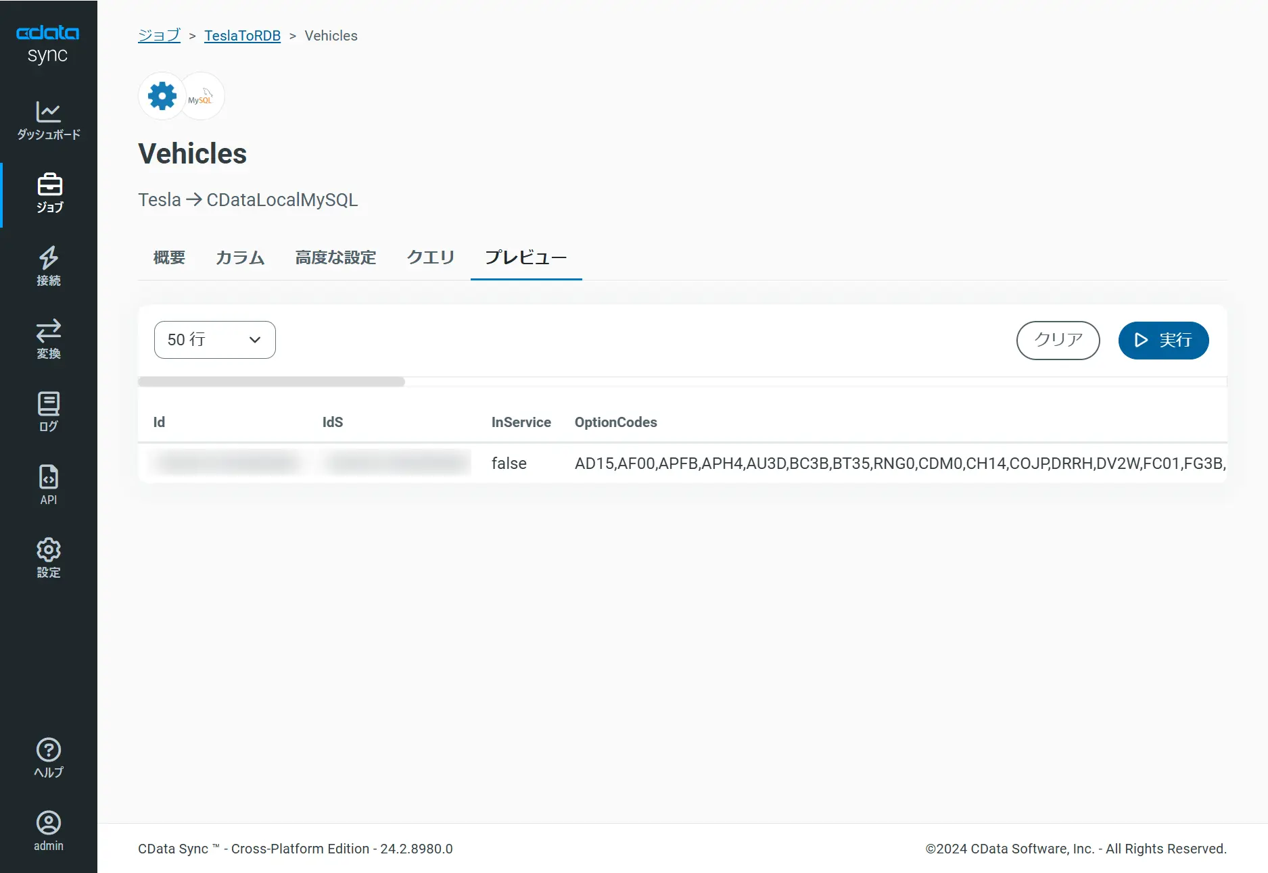Click the Vehicles page heading

pos(193,154)
